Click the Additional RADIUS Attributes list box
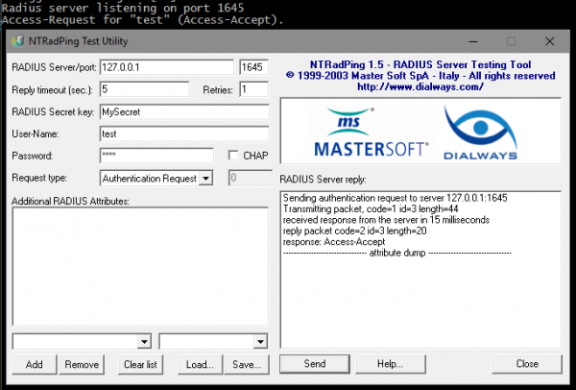 pos(140,266)
